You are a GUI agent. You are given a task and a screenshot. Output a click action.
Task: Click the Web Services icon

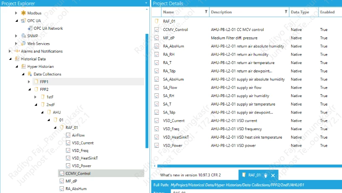tap(24, 44)
